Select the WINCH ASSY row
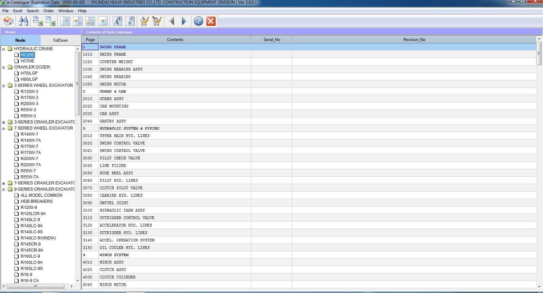Screen dimensions: 543x293 coord(309,262)
